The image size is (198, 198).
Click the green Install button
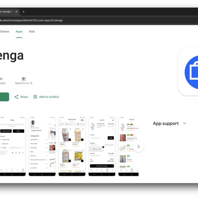4,97
